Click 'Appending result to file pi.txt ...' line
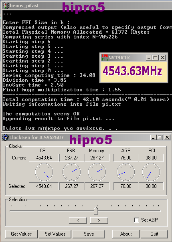The width and height of the screenshot is (172, 242). 59,119
